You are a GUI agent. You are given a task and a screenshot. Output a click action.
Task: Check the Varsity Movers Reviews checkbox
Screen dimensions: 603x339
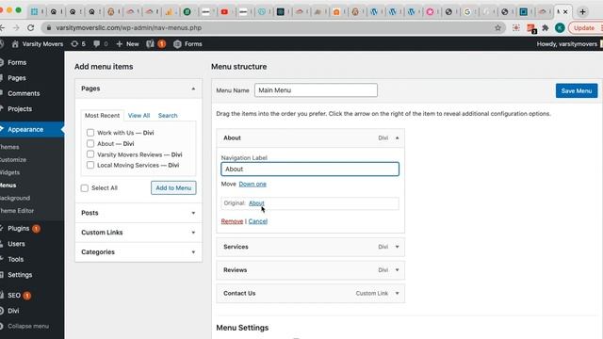(90, 154)
